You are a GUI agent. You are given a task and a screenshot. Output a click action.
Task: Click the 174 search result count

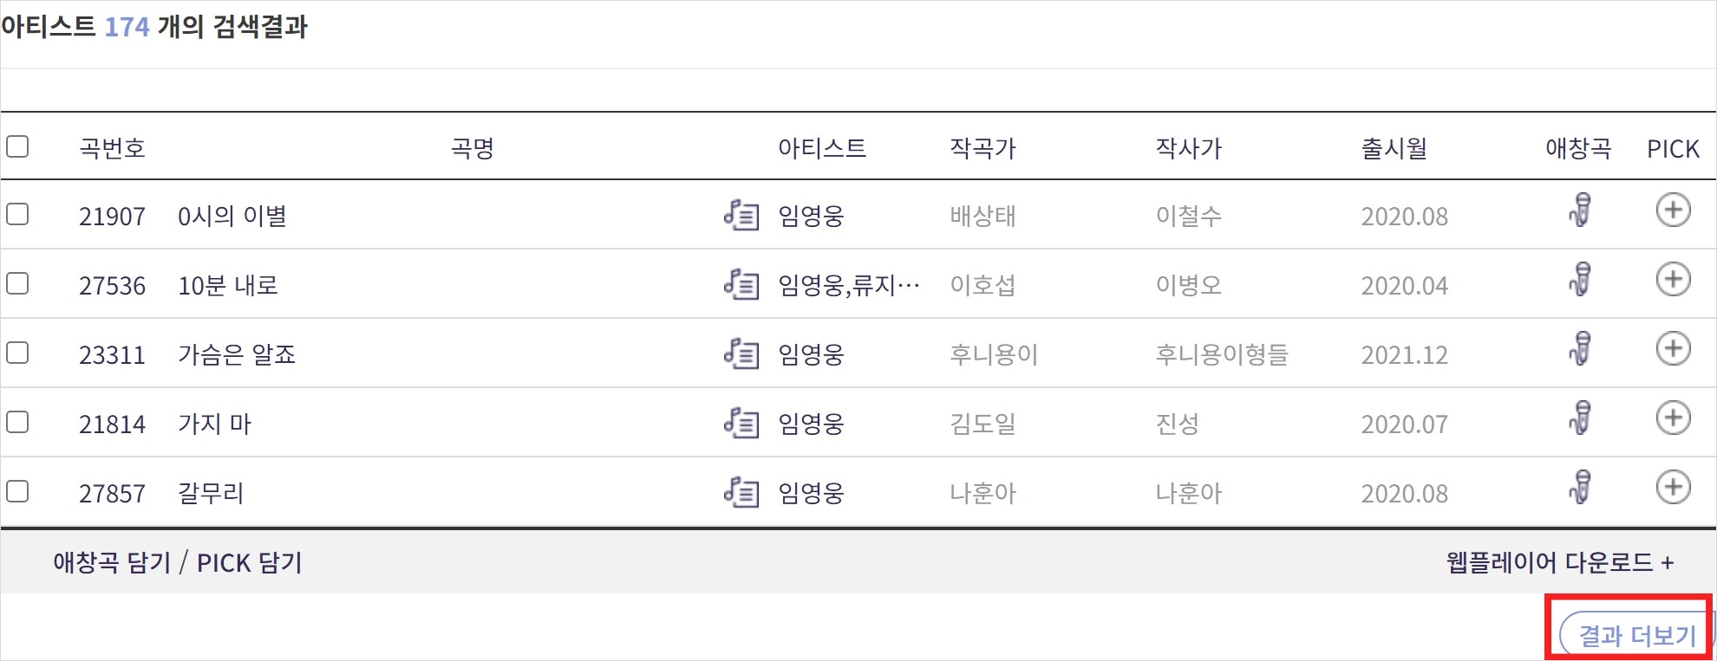125,27
